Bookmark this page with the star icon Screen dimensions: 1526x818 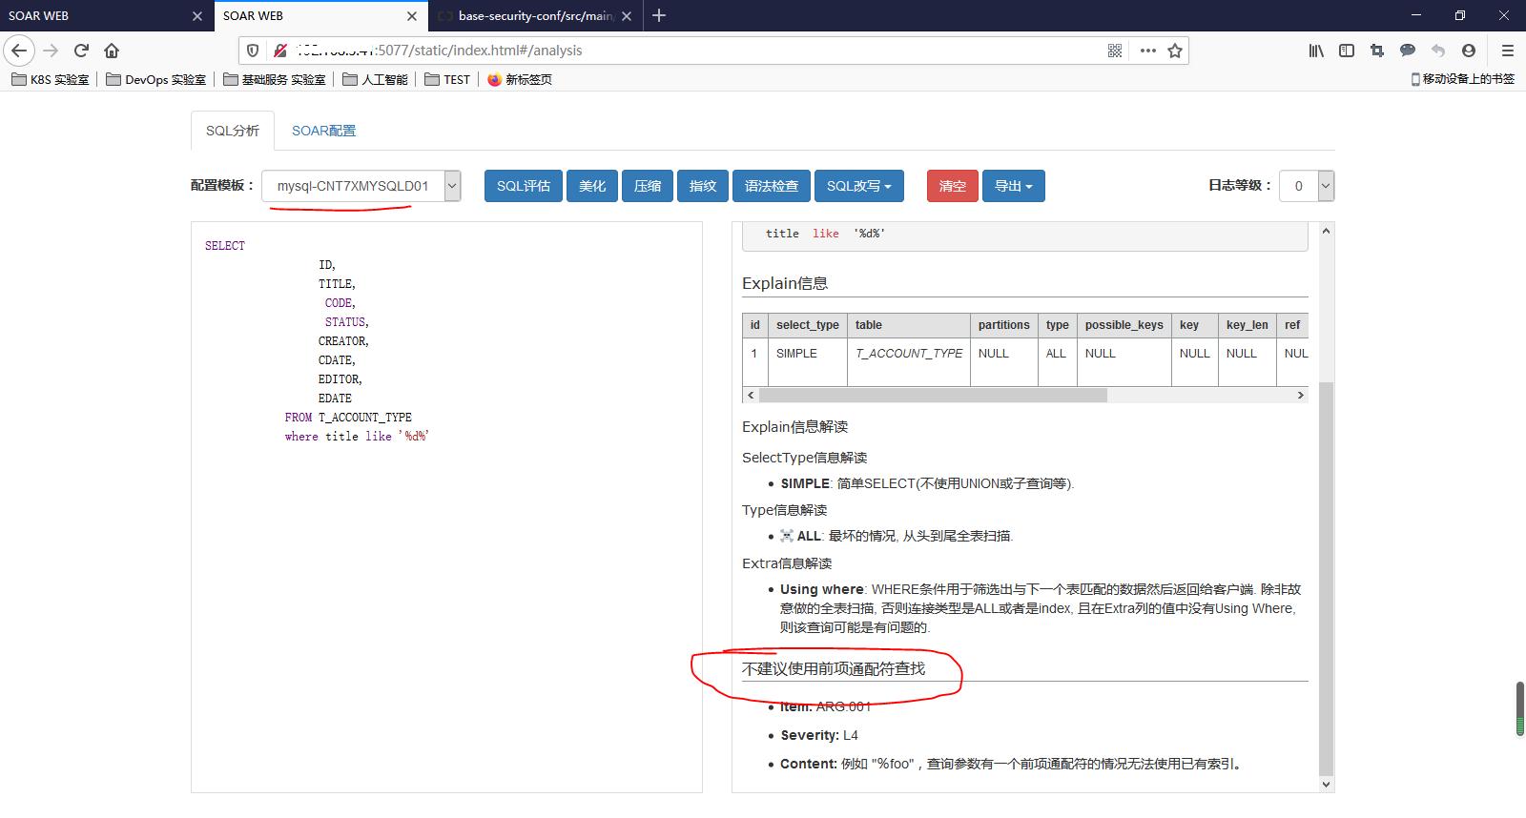(x=1175, y=51)
